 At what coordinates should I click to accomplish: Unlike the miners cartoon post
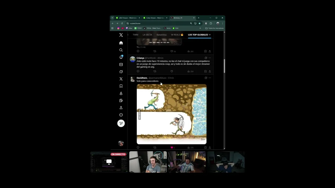[x=172, y=148]
